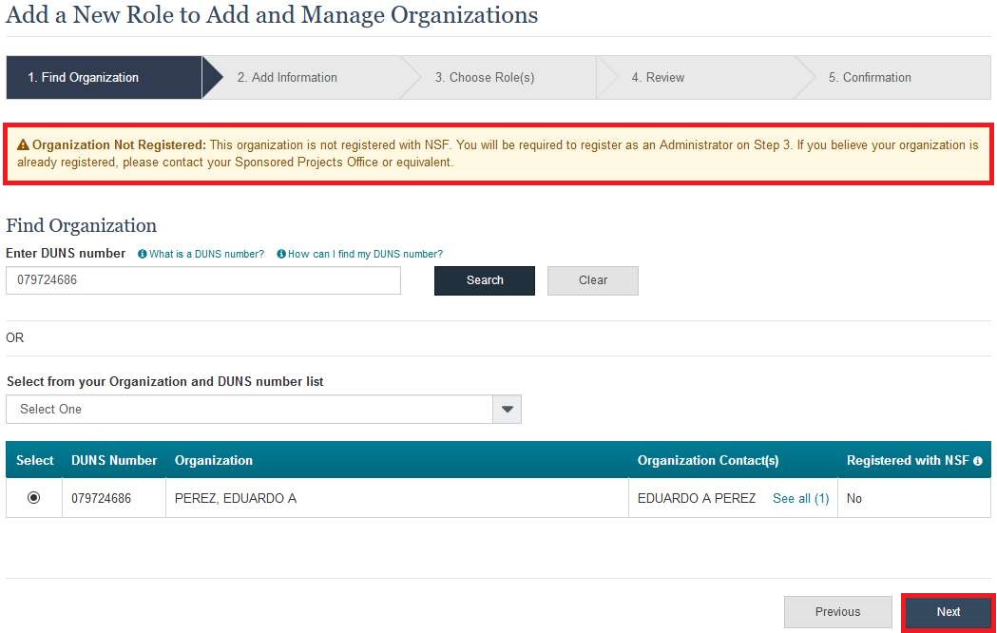Jump to step 3. Choose Role(s)

pyautogui.click(x=485, y=78)
